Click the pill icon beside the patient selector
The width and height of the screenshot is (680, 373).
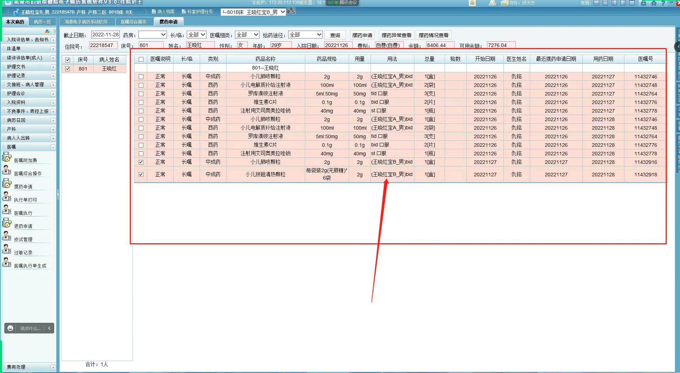[291, 11]
